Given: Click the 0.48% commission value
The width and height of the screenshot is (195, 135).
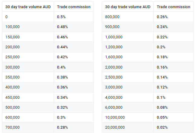Looking at the screenshot, I should coord(62,27).
